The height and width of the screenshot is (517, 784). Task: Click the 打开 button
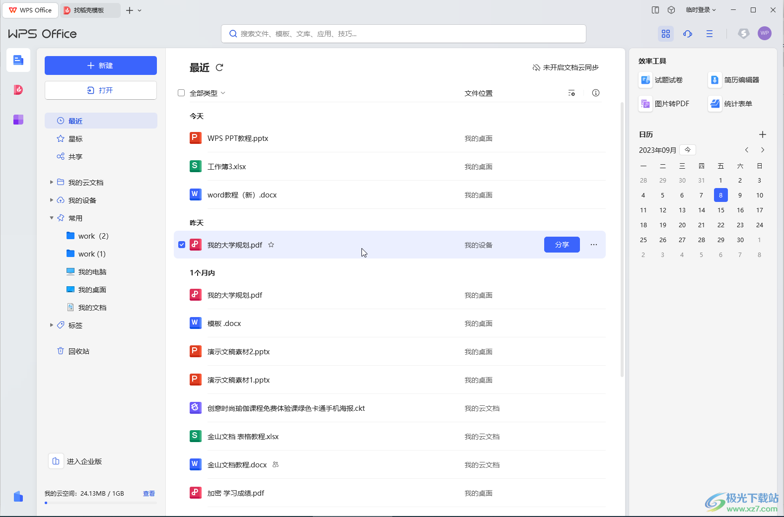click(x=101, y=90)
